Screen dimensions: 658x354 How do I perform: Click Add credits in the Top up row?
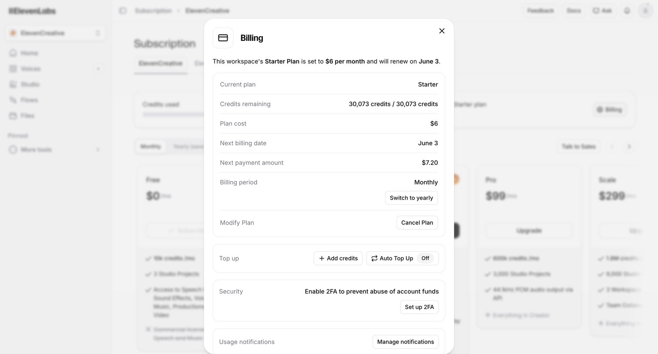(x=338, y=258)
